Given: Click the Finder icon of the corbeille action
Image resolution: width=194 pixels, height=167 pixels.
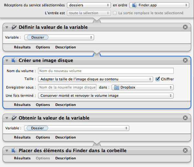Looking at the screenshot, I should (14, 151).
